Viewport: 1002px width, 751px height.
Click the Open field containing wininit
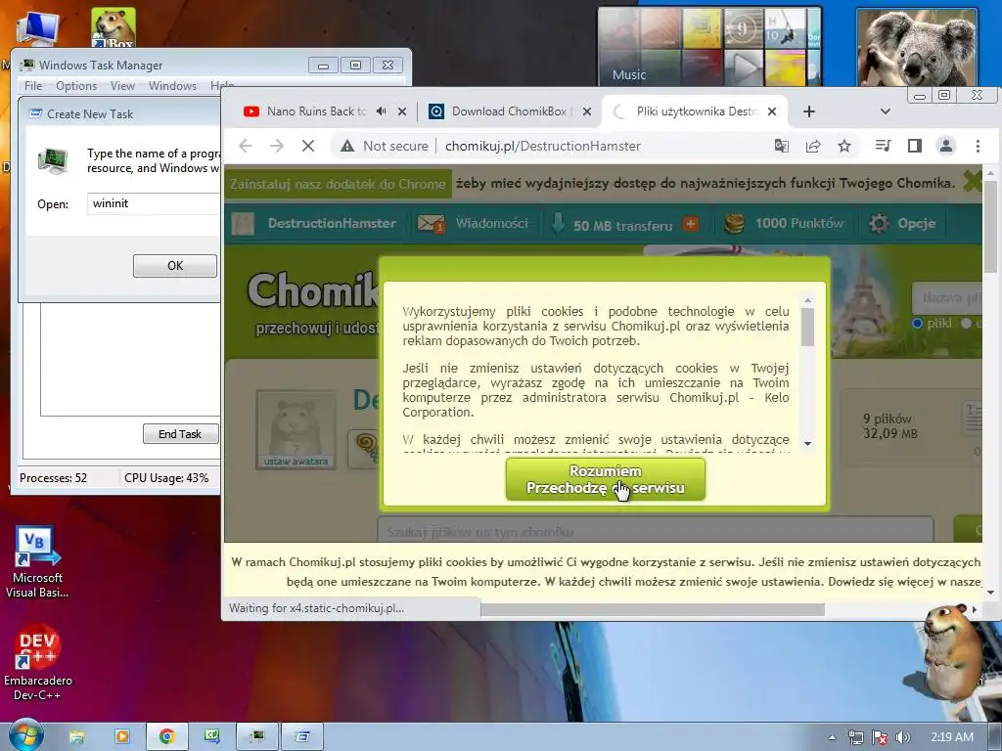154,203
